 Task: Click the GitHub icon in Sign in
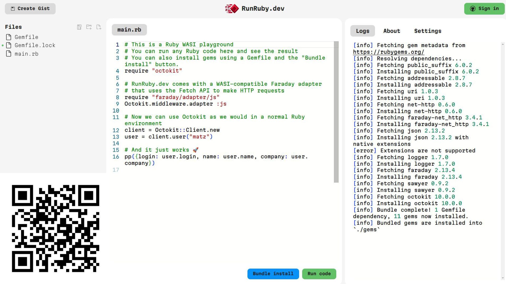tap(473, 9)
